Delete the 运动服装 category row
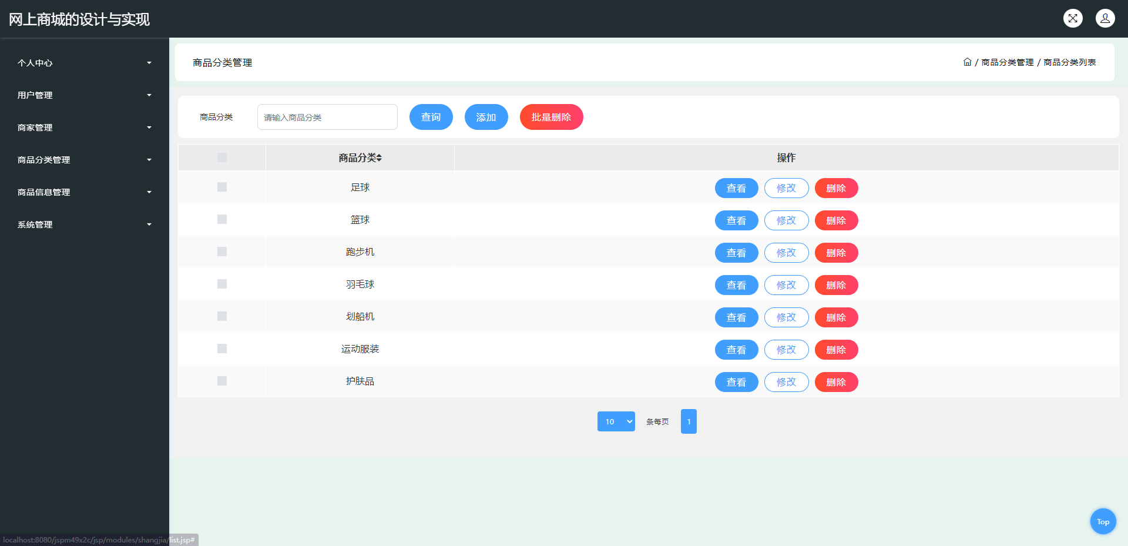The width and height of the screenshot is (1128, 546). point(837,350)
